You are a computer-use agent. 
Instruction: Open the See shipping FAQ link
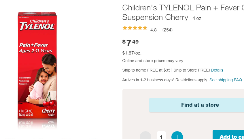coord(226,80)
